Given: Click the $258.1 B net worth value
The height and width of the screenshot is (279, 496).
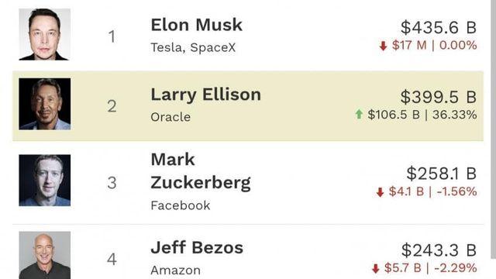Looking at the screenshot, I should pyautogui.click(x=442, y=174).
